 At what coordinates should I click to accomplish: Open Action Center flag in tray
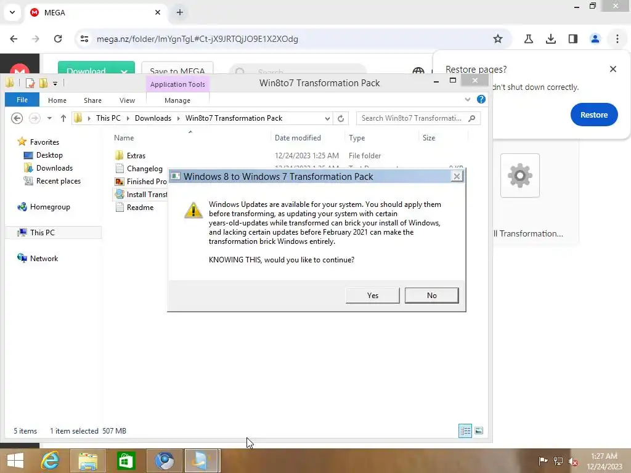click(543, 461)
